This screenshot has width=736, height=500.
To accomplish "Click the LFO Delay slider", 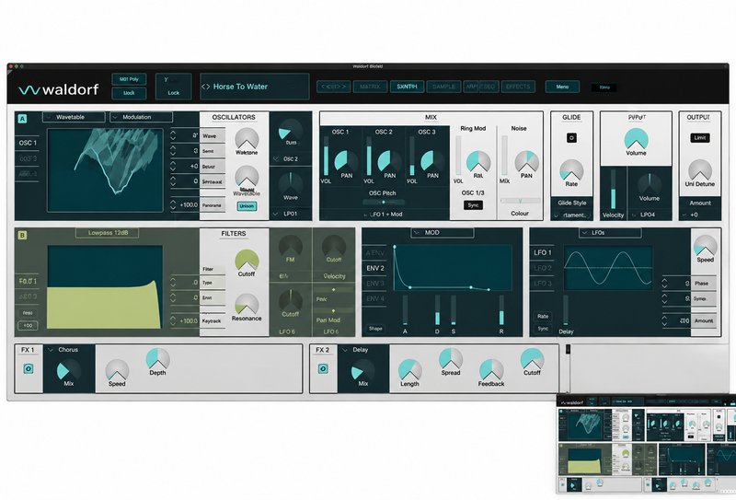I will (566, 309).
